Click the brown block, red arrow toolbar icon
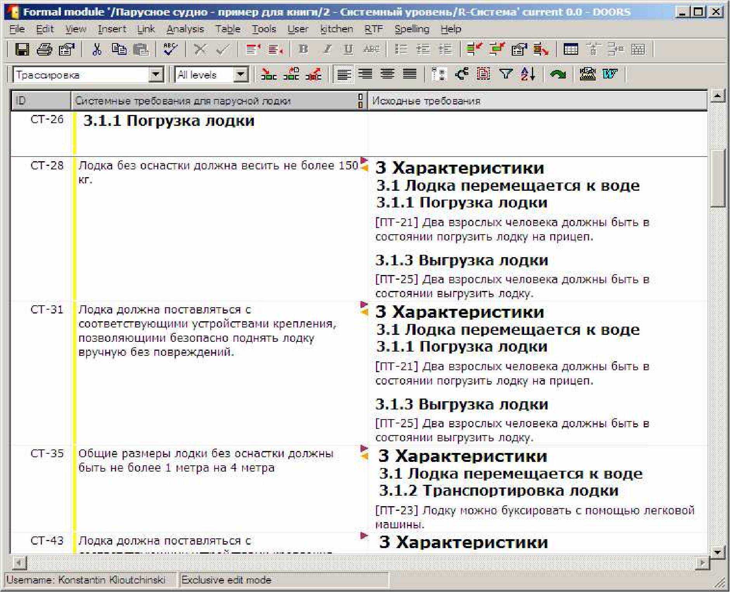Screen dimensions: 731x592 [x=541, y=49]
